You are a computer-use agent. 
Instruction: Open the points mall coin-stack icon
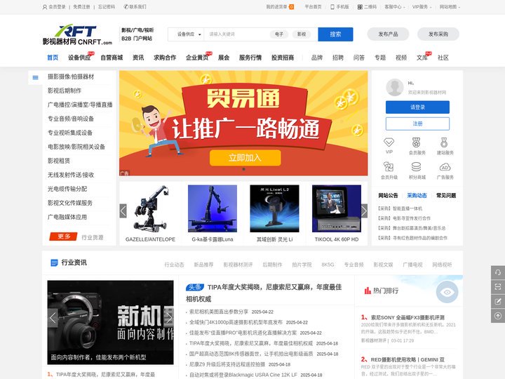point(417,166)
